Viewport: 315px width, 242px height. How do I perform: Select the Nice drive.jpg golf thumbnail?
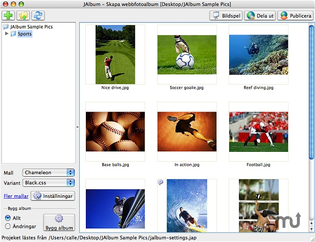point(115,55)
